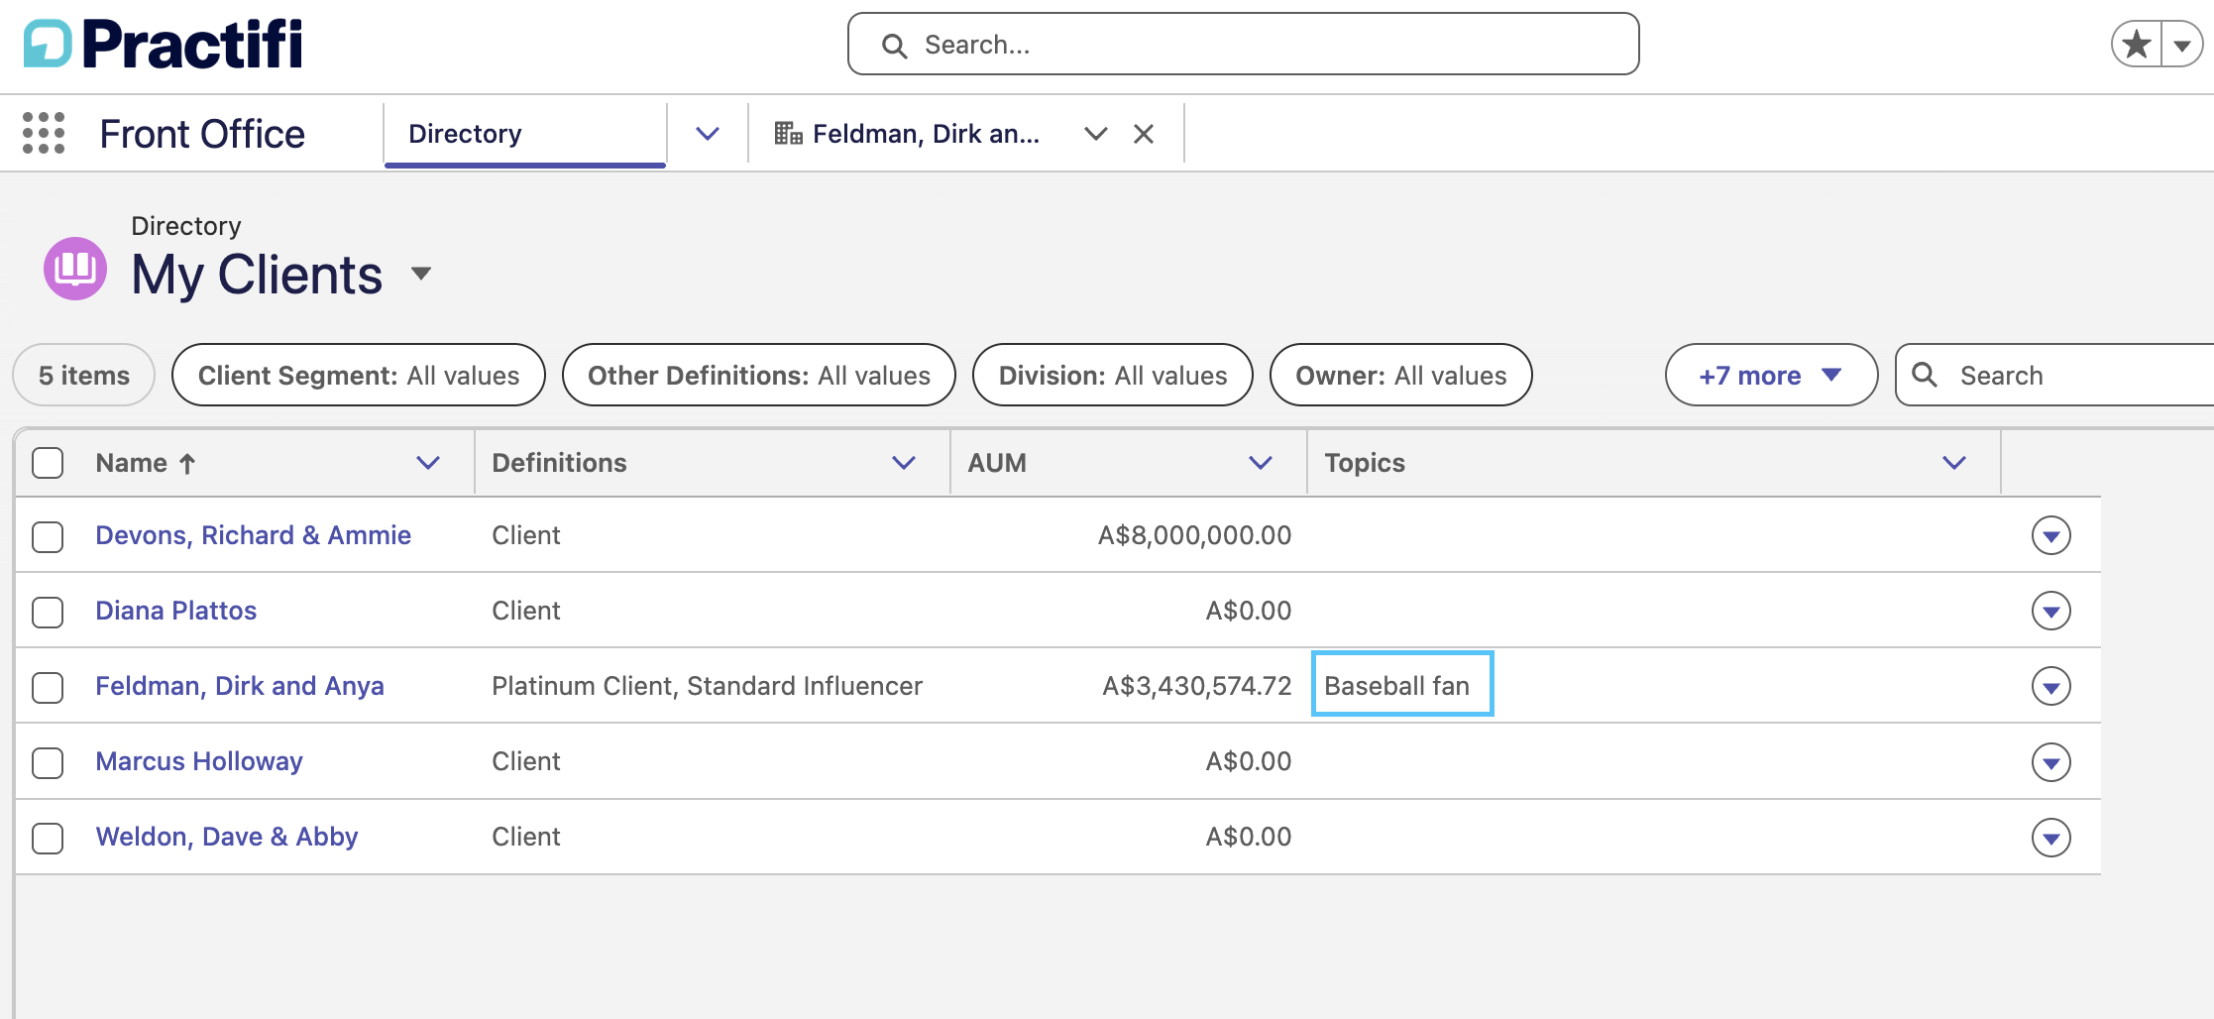Click the Topics column header label
Image resolution: width=2214 pixels, height=1019 pixels.
pyautogui.click(x=1365, y=463)
